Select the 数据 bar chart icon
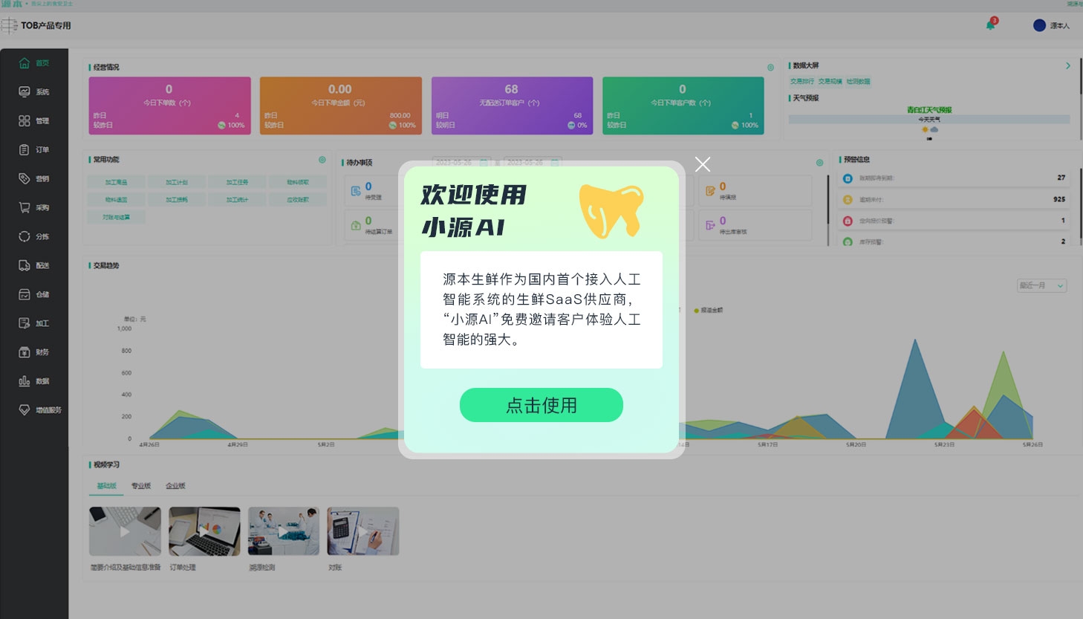The width and height of the screenshot is (1083, 619). [25, 381]
